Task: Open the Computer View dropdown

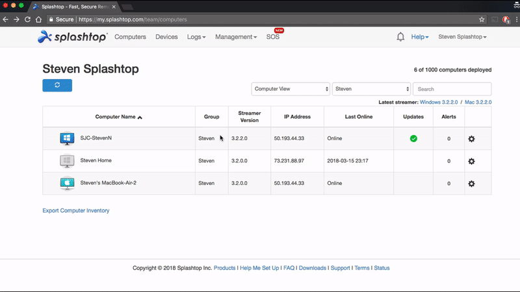Action: coord(291,89)
